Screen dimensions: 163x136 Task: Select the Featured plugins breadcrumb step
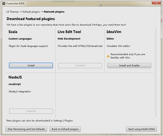coord(54,12)
